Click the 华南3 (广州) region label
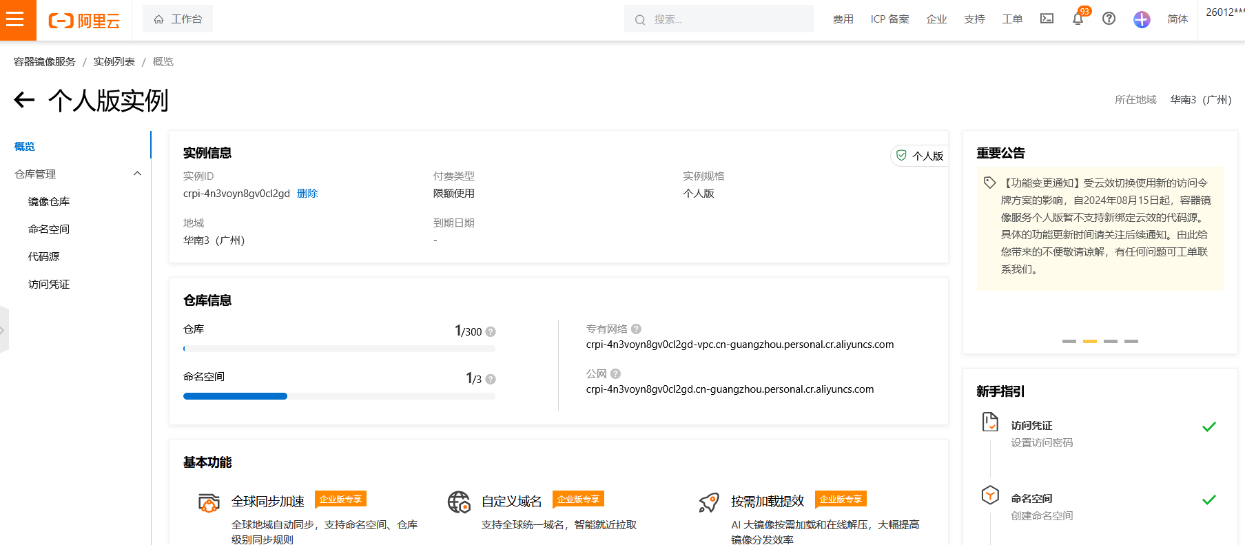 click(x=1201, y=100)
